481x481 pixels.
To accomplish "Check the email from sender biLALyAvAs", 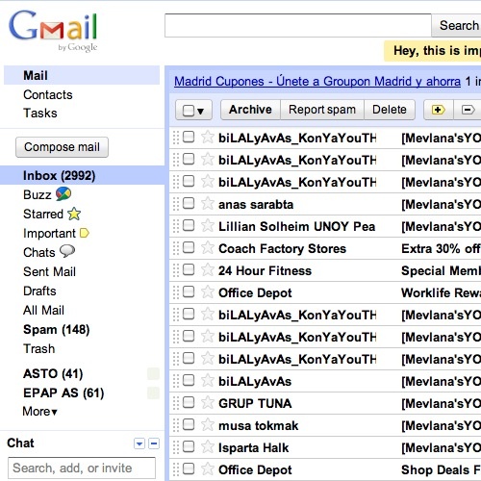I will pyautogui.click(x=189, y=380).
